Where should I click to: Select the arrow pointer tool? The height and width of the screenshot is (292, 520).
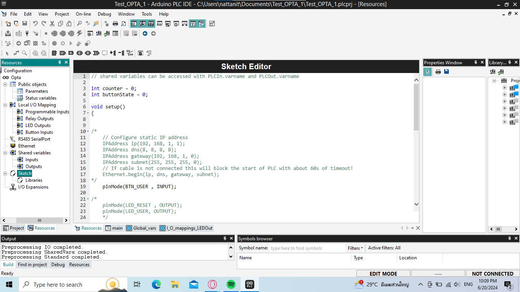[x=8, y=53]
